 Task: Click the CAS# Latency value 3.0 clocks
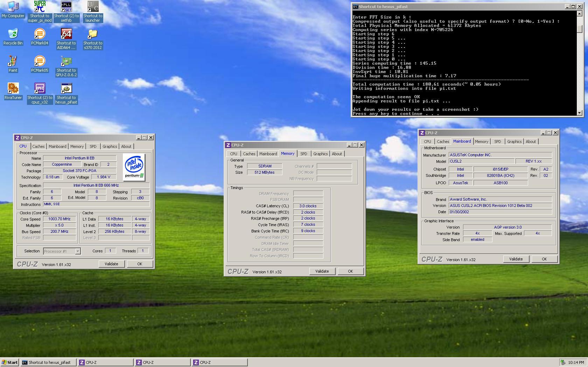[308, 206]
